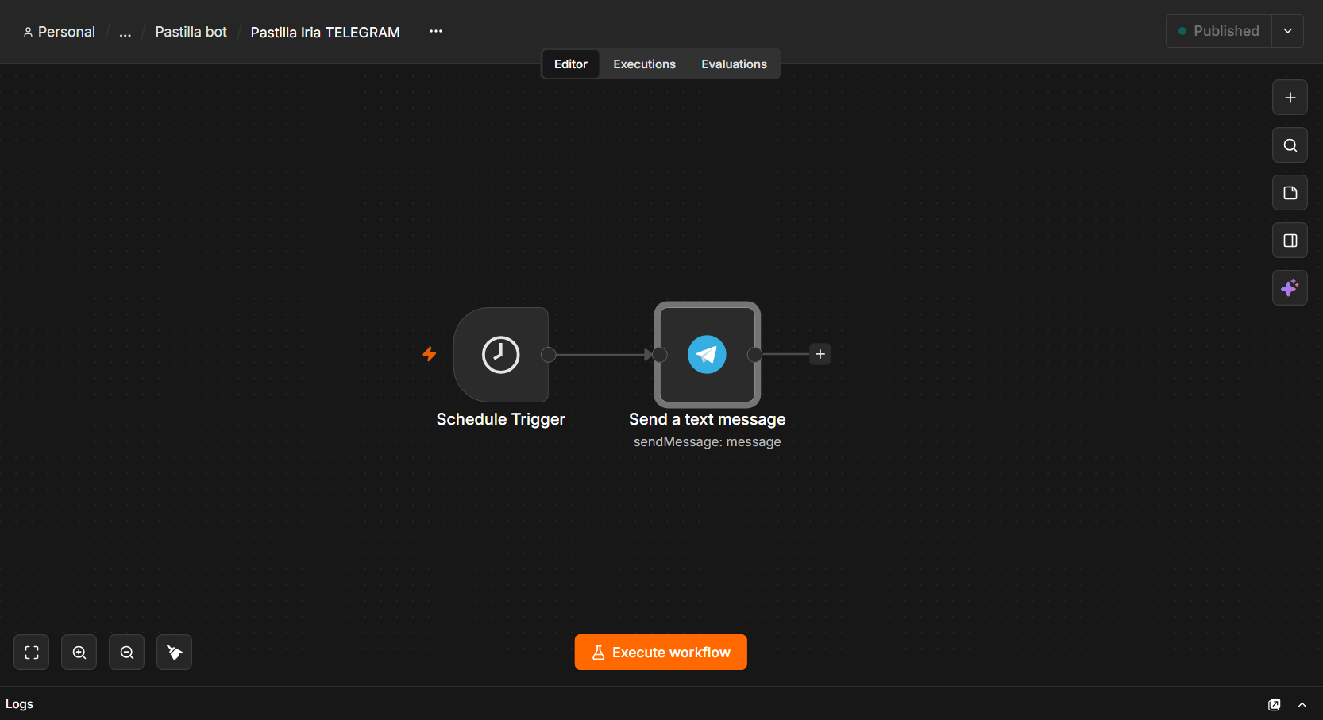This screenshot has height=720, width=1323.
Task: Zoom in on the canvas
Action: tap(79, 653)
